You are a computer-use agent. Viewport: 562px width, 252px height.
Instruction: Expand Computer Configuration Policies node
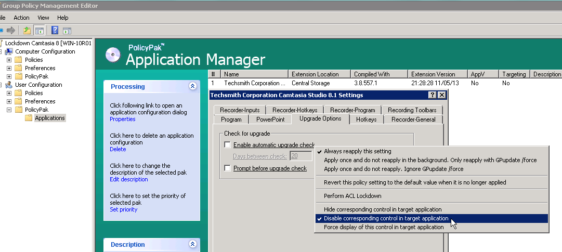(x=9, y=60)
